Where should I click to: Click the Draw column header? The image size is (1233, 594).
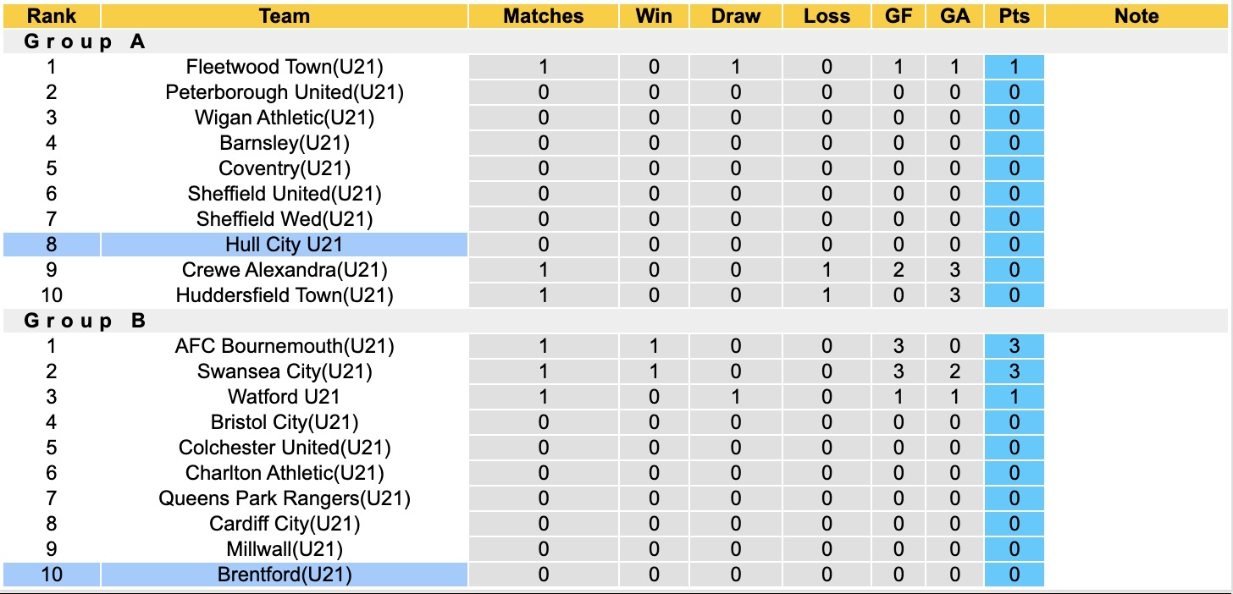pyautogui.click(x=735, y=16)
